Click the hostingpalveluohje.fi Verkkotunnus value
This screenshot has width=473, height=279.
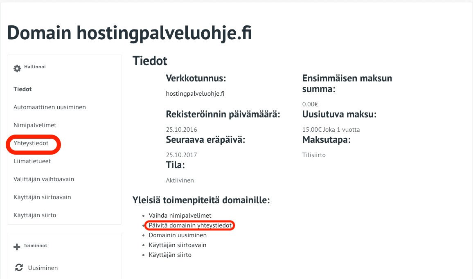tap(195, 94)
